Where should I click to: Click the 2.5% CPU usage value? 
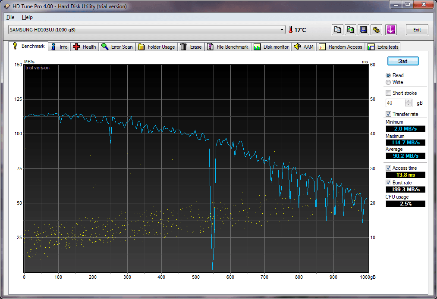tap(406, 204)
